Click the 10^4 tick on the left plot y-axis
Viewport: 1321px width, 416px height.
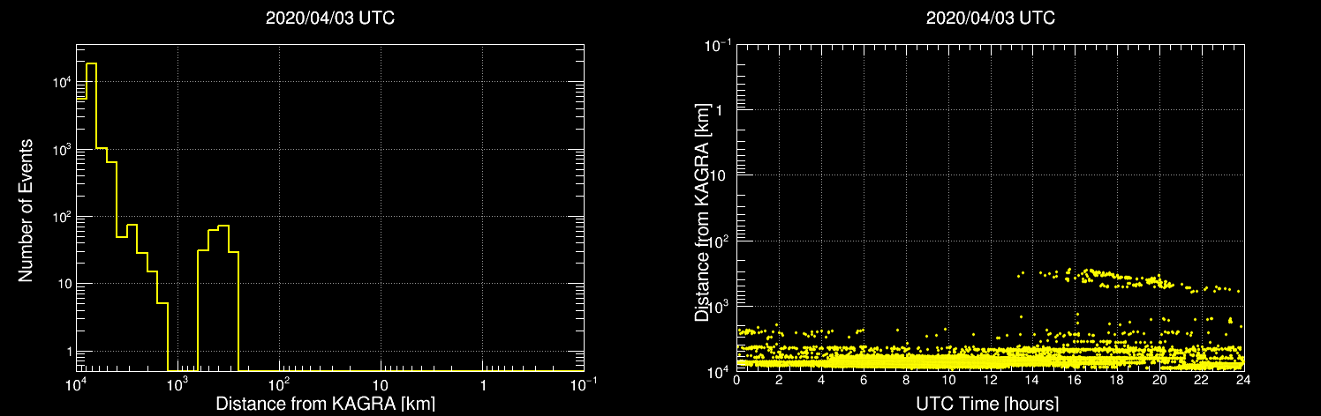pos(62,83)
